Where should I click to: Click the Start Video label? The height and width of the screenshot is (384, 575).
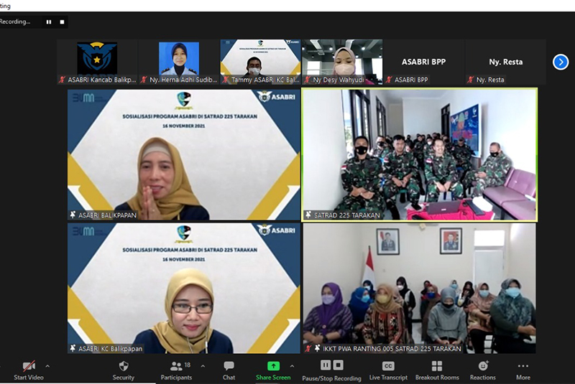click(29, 378)
